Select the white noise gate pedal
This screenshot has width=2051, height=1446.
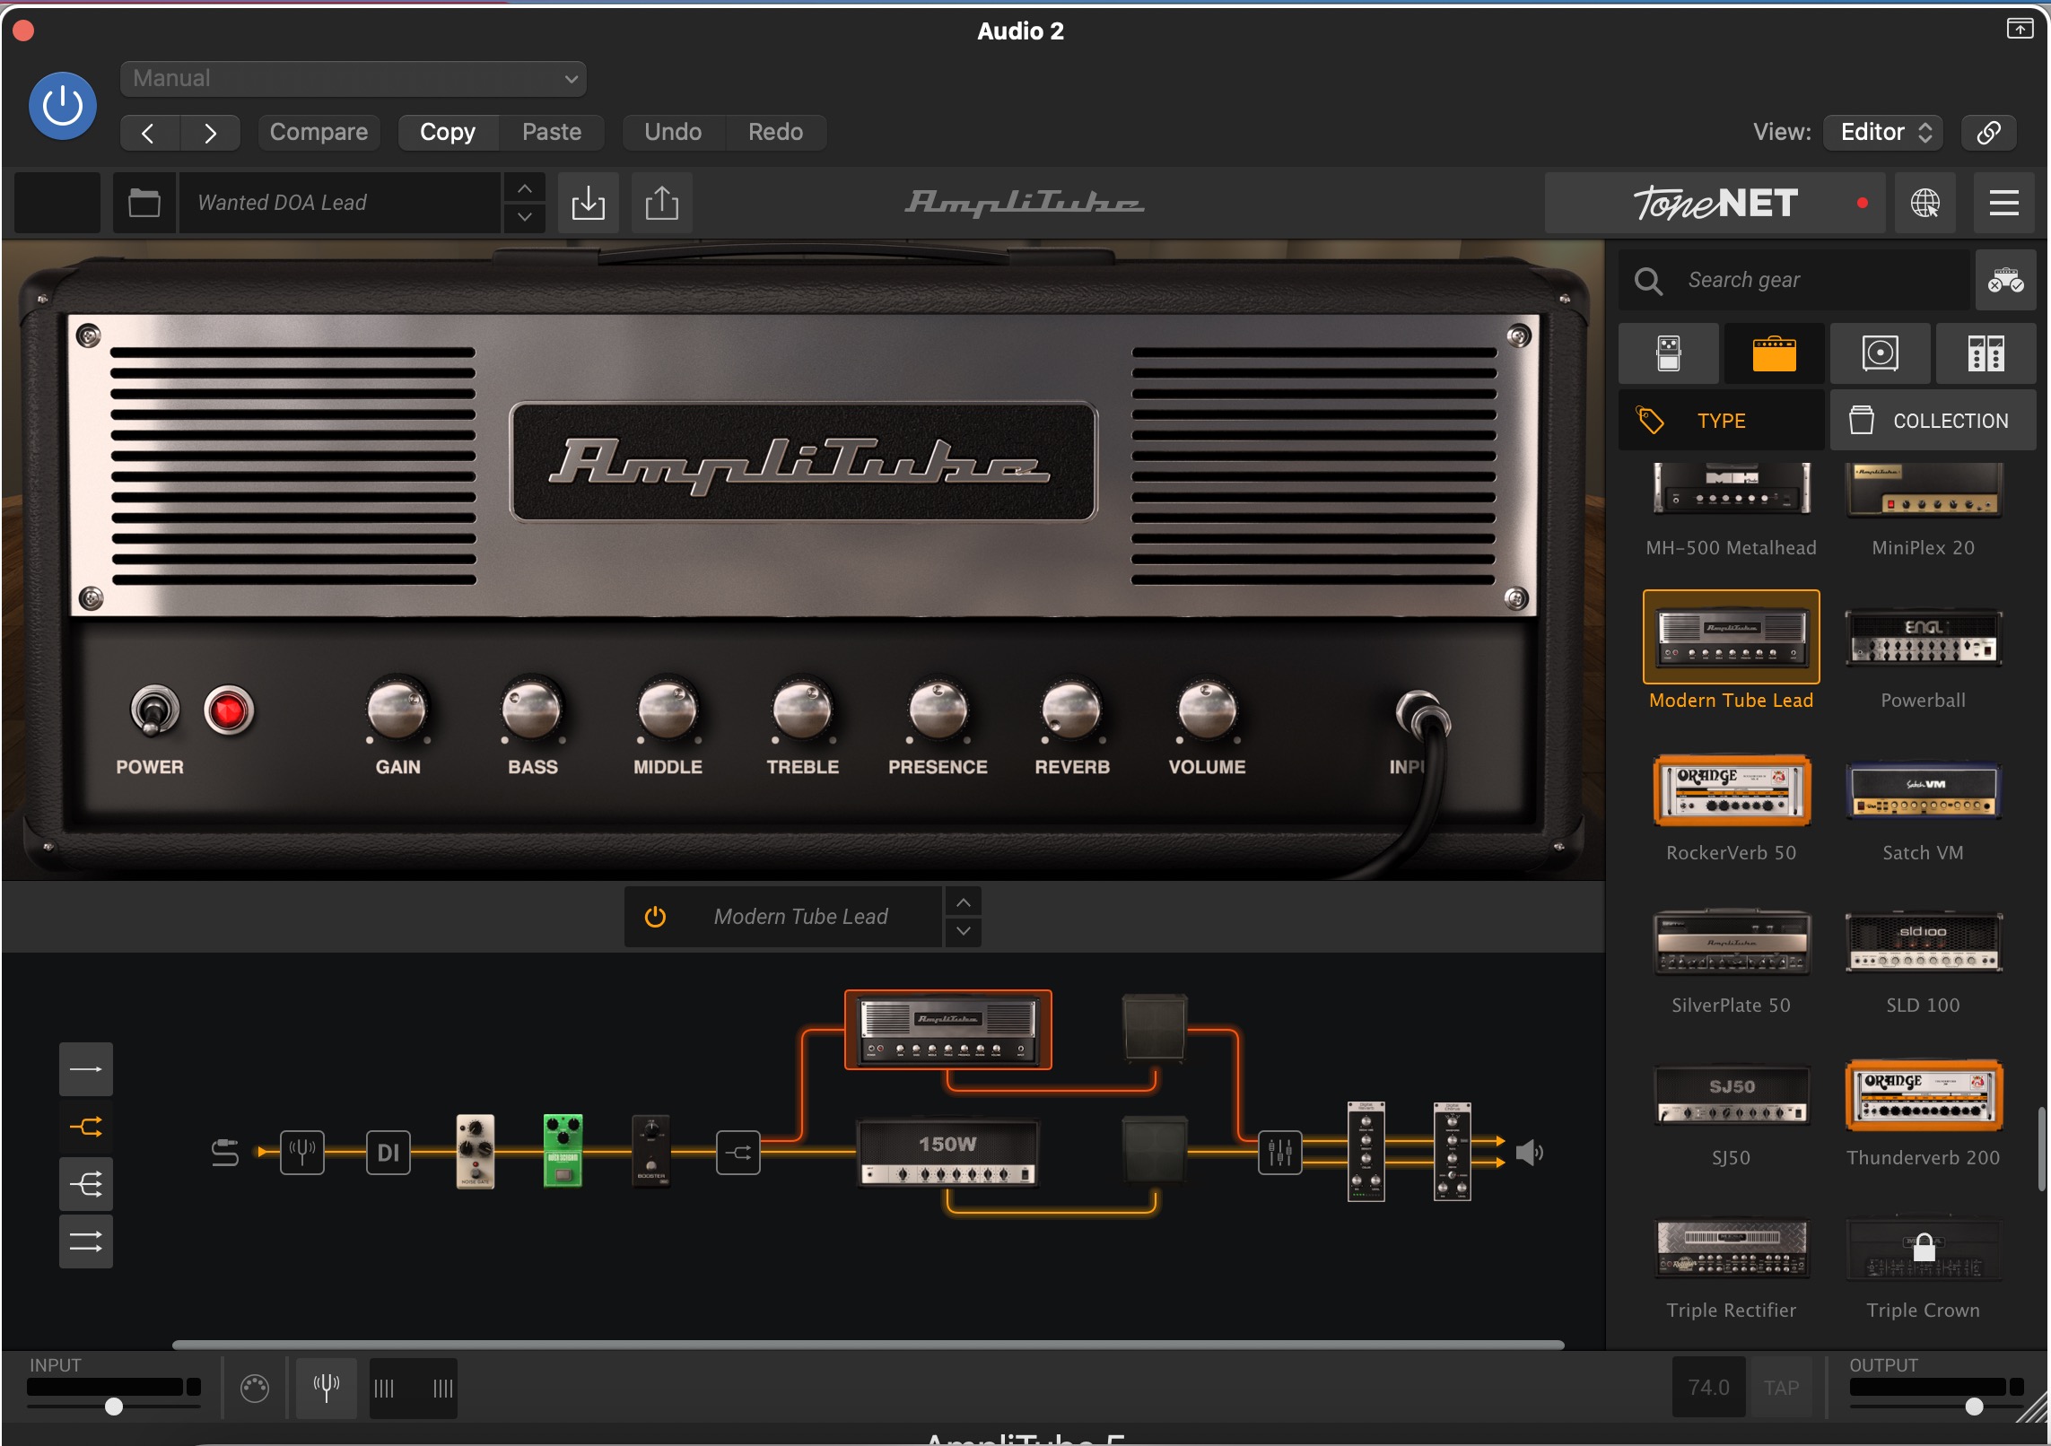(476, 1151)
